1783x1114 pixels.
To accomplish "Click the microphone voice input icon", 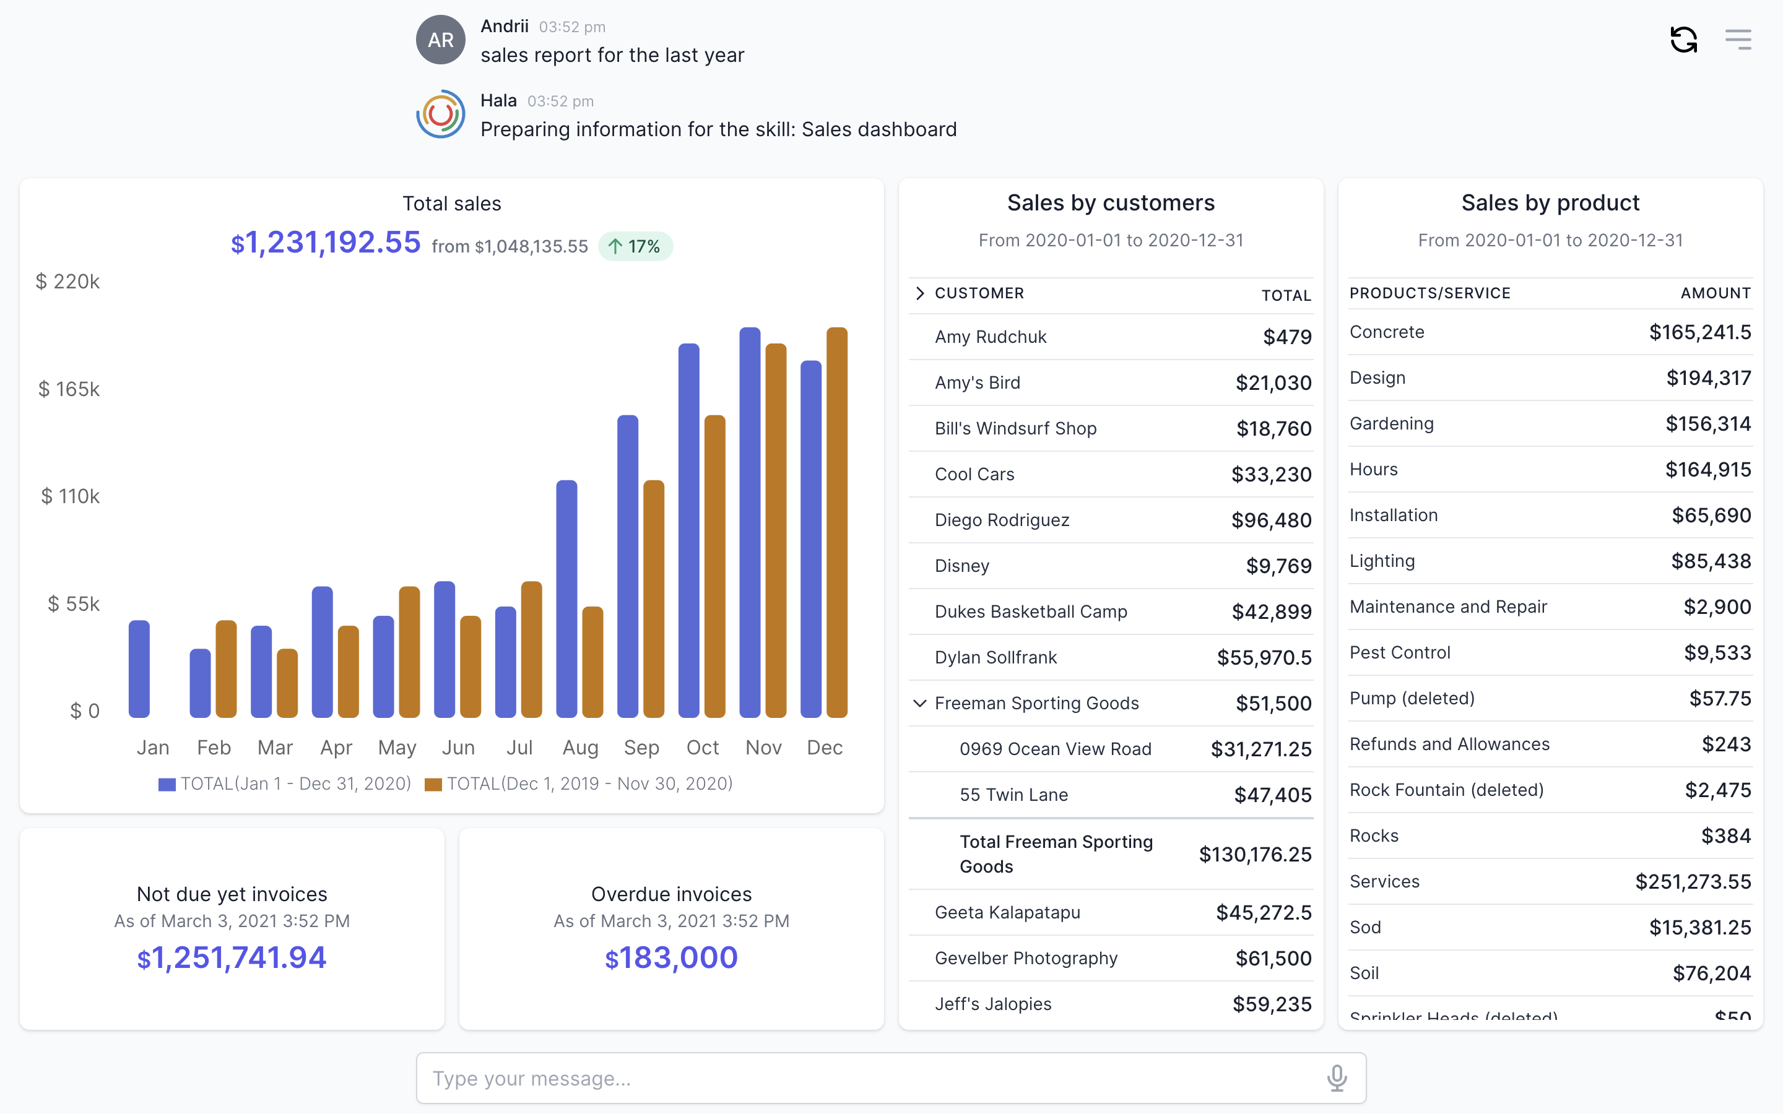I will [x=1337, y=1078].
